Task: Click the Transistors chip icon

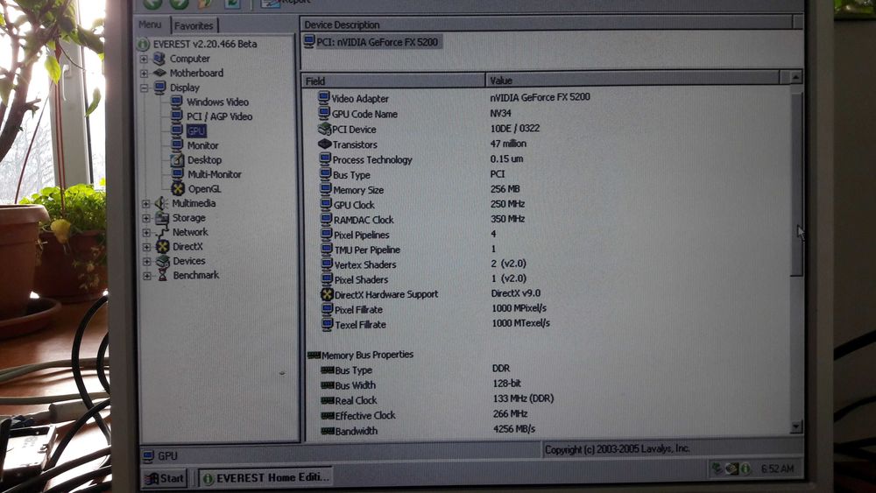Action: tap(325, 144)
